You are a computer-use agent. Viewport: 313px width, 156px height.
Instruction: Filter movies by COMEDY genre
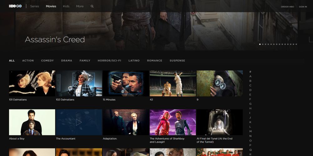pyautogui.click(x=47, y=61)
